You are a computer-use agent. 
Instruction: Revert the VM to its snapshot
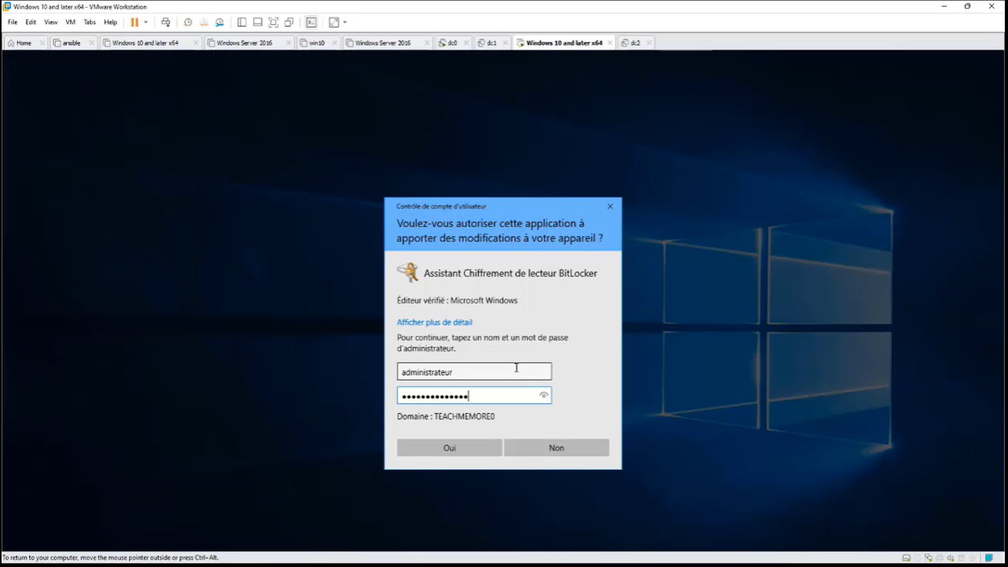[203, 22]
